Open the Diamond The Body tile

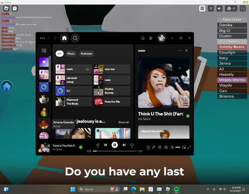coord(74,102)
